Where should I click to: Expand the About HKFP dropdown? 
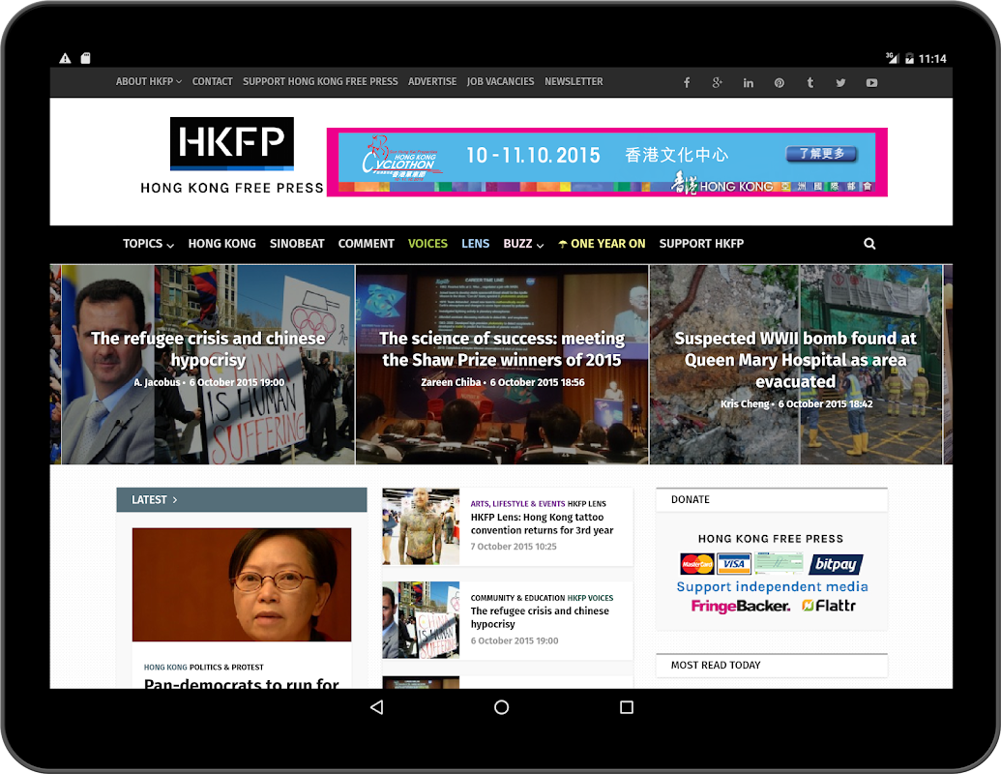[149, 81]
